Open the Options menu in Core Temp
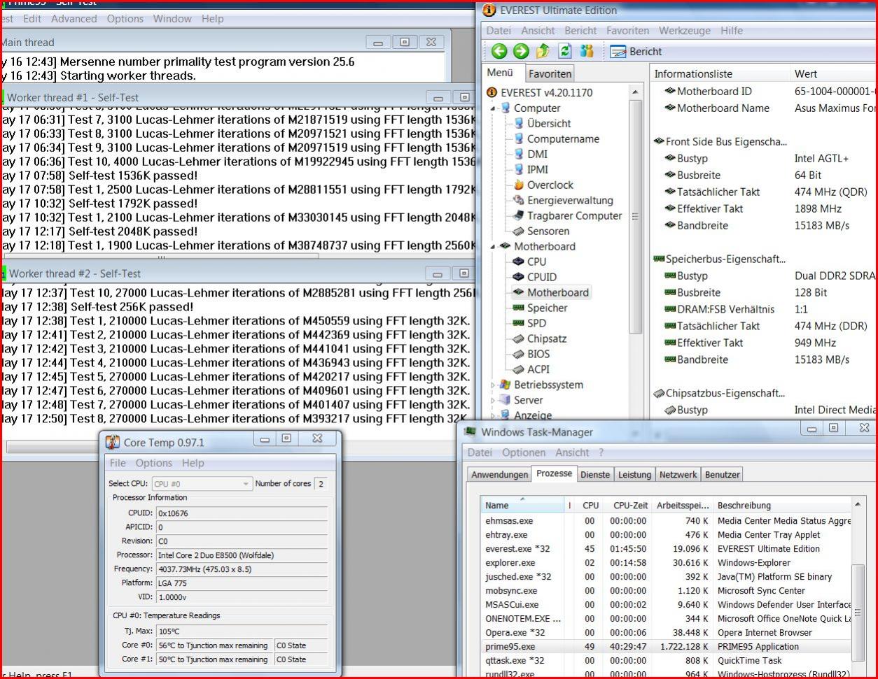Viewport: 878px width, 679px height. 153,463
